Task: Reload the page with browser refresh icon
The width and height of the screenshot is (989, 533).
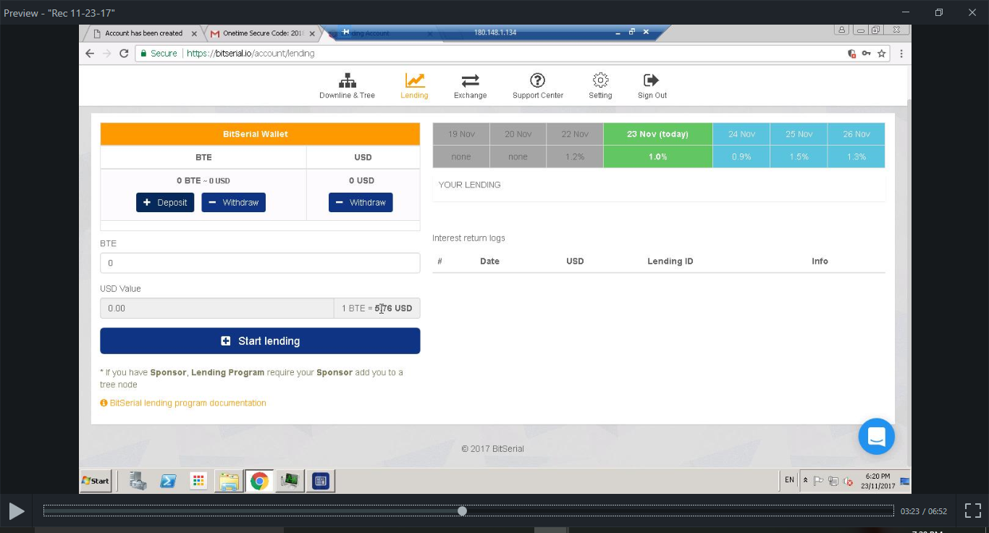Action: pos(124,54)
